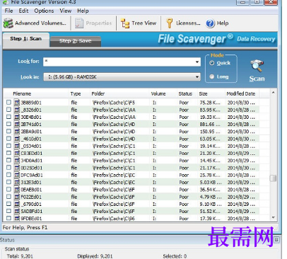Click the list scroll down arrow
Image resolution: width=287 pixels, height=259 pixels.
(274, 217)
